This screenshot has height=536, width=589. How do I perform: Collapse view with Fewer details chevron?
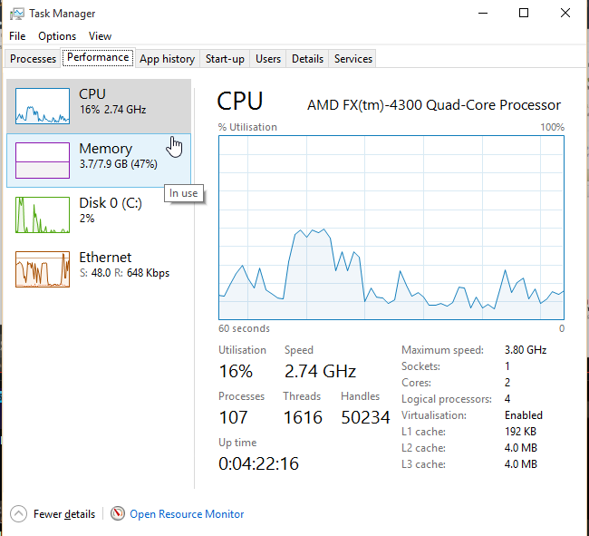18,514
